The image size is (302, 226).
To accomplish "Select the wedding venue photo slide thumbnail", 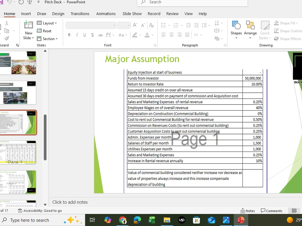I will click(18, 63).
